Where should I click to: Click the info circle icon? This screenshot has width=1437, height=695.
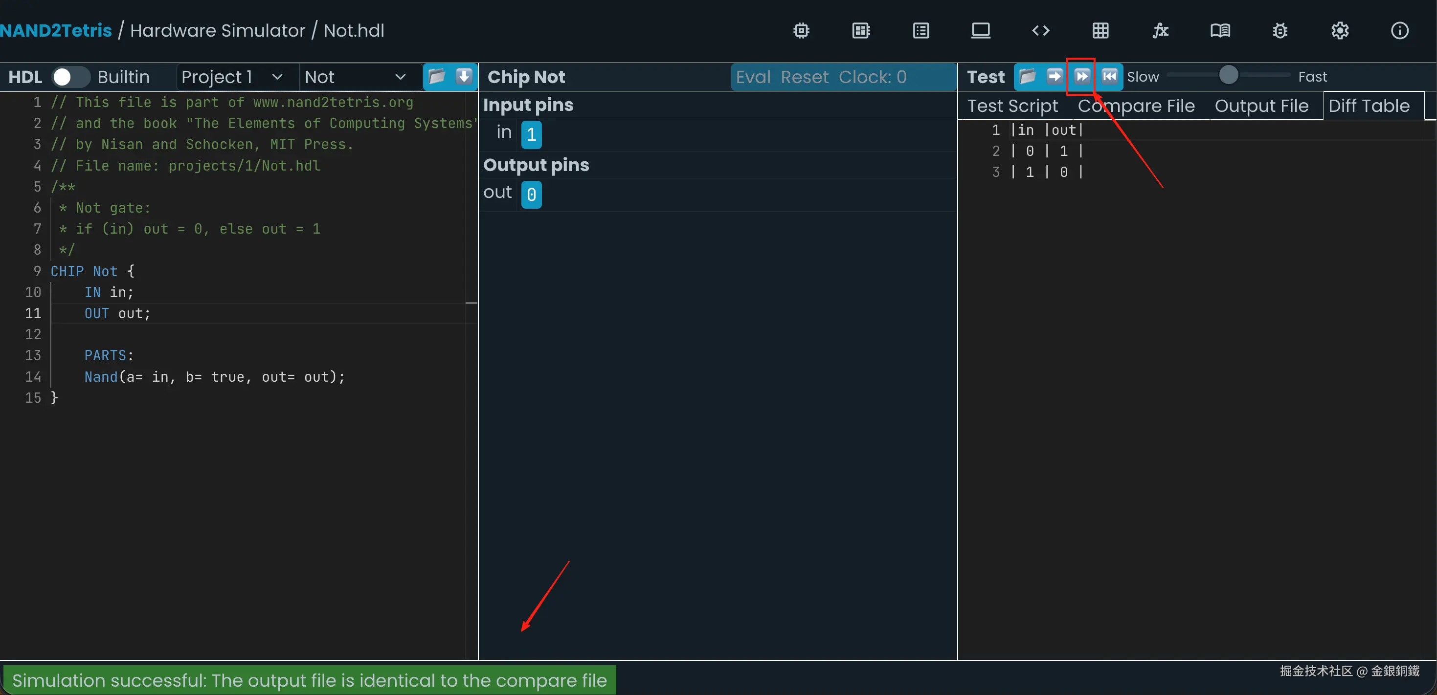click(1400, 31)
